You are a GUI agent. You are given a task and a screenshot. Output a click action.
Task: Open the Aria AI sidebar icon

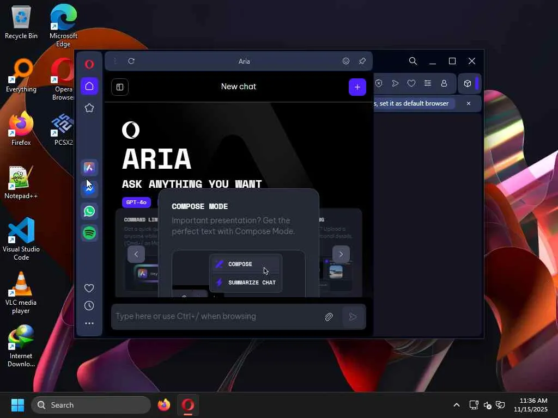coord(89,168)
